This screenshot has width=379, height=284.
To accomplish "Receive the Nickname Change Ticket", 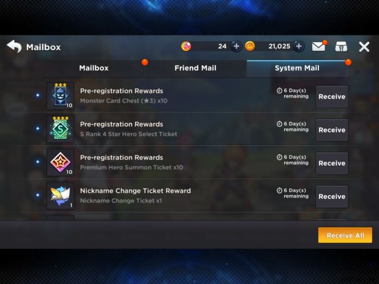I will (332, 196).
